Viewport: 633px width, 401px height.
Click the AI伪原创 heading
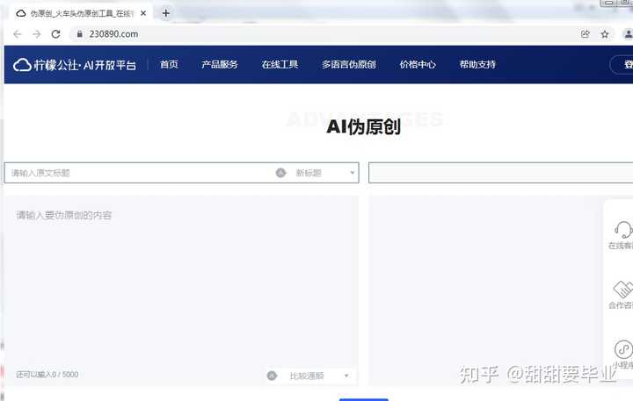[x=363, y=126]
